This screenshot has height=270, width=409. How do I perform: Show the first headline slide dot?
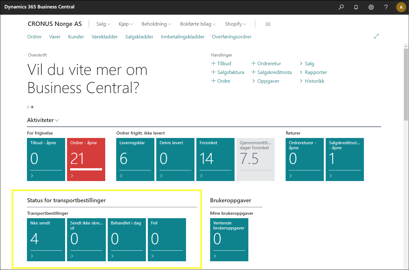[x=28, y=107]
